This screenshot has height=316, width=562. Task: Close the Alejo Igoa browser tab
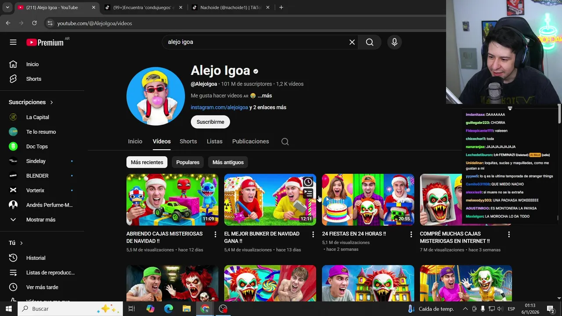94,7
